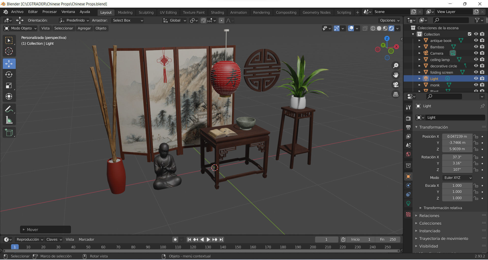Click the current frame number field
This screenshot has height=260, width=488.
click(326, 239)
